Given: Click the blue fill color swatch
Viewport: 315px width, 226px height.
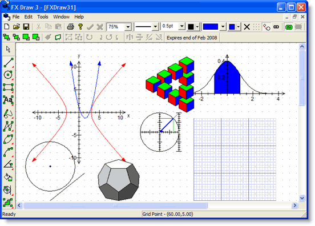Looking at the screenshot, I should [x=211, y=27].
